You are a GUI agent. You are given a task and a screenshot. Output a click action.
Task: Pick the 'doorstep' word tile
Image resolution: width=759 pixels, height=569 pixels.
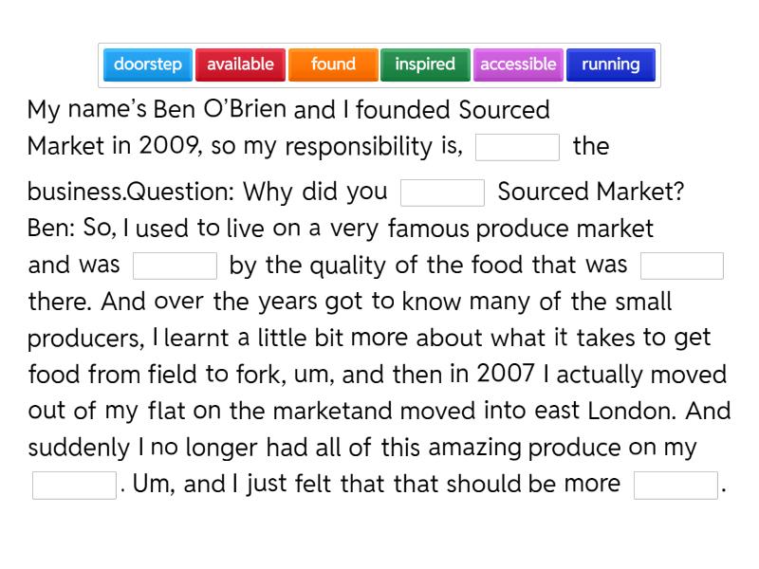point(148,64)
